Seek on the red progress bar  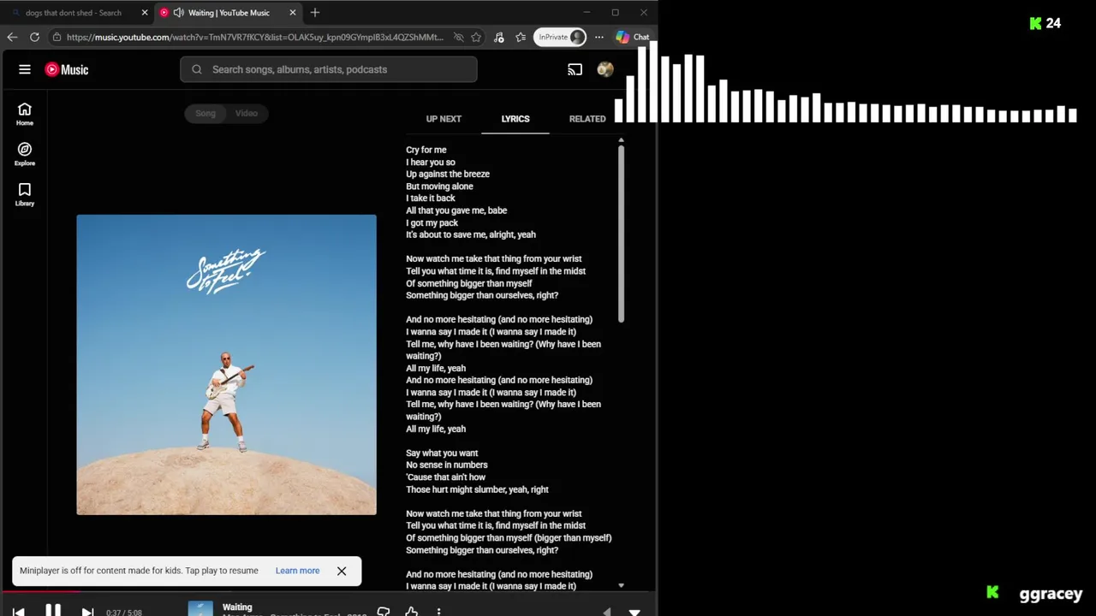[x=40, y=591]
